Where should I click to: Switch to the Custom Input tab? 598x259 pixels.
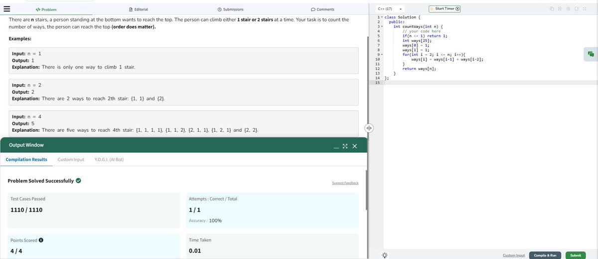(71, 160)
